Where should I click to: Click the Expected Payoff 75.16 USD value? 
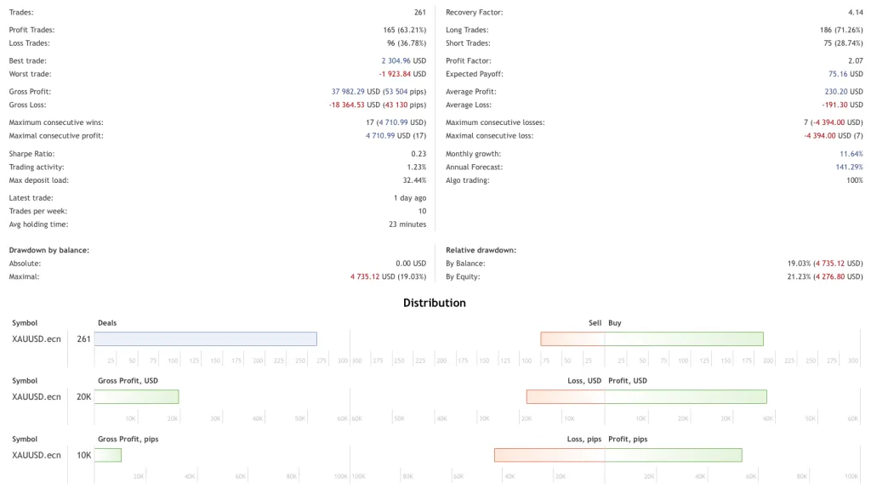pos(845,74)
